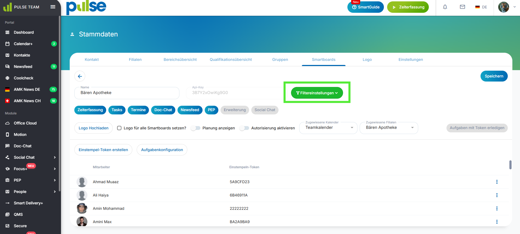Open 'Zugewiesene Filialen' dropdown
This screenshot has height=234, width=520.
point(389,128)
